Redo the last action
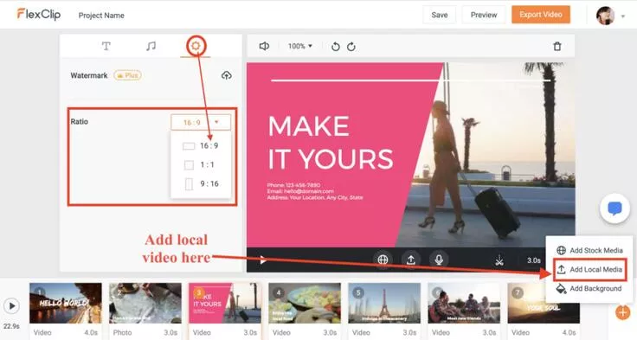This screenshot has height=340, width=637. pos(351,47)
